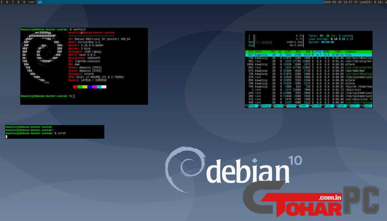Click the 'Kernel: 4.19.0-5-amd64' line
The image size is (387, 221).
[86, 45]
